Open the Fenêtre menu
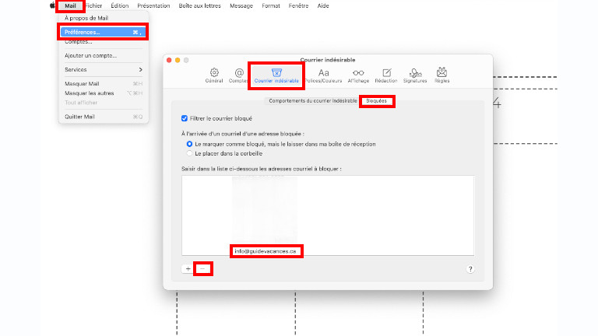Image resolution: width=598 pixels, height=336 pixels. [298, 5]
